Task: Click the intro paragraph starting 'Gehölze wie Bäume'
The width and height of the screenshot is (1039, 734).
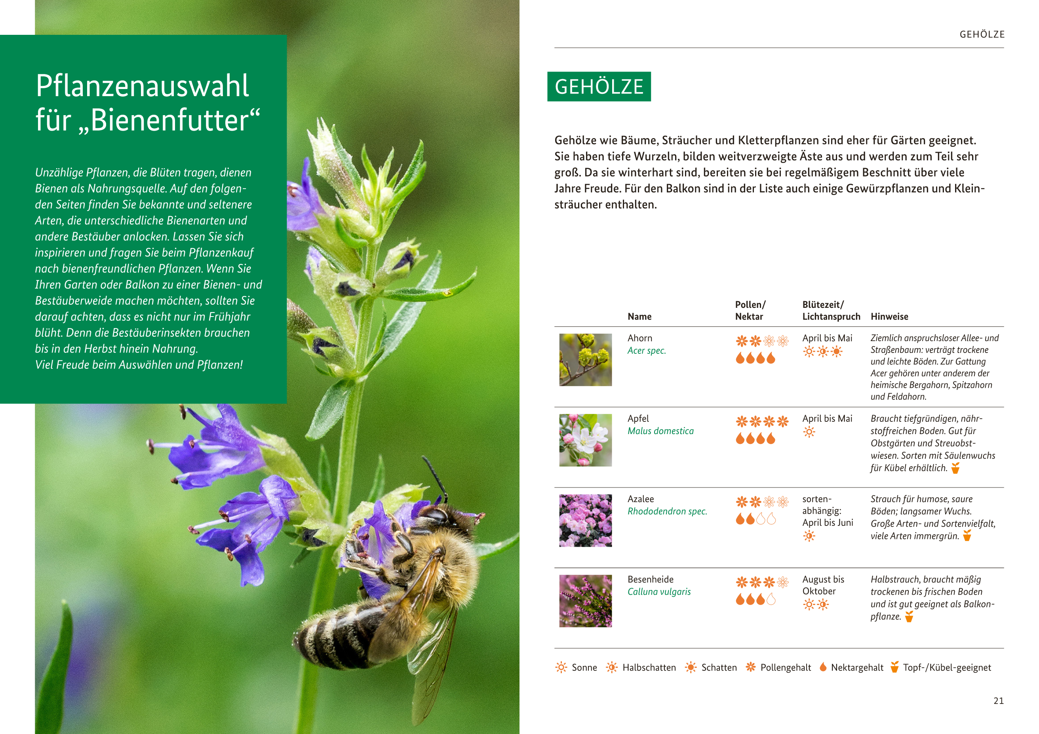Action: [x=770, y=172]
